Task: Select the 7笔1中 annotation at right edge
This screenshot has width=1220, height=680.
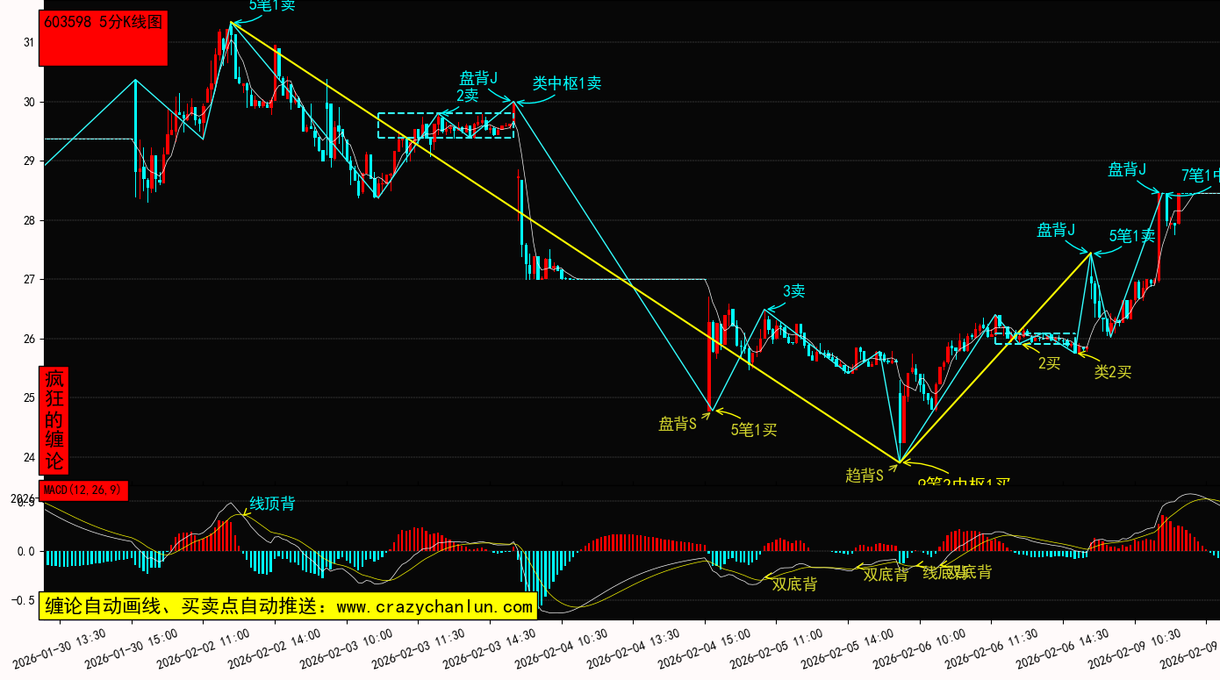Action: (x=1199, y=175)
